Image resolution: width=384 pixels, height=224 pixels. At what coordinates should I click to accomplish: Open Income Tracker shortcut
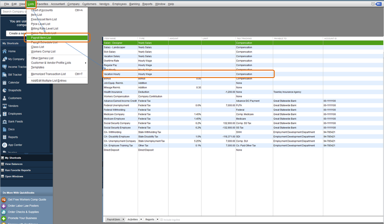click(x=14, y=67)
